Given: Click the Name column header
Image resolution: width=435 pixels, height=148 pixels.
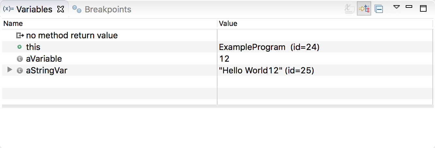Looking at the screenshot, I should 13,23.
